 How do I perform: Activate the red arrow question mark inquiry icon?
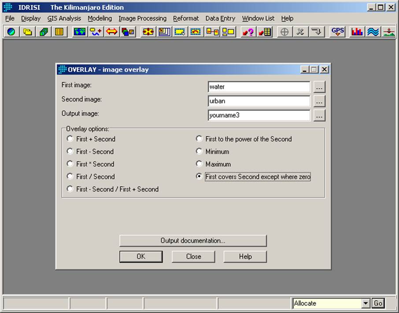[x=248, y=32]
